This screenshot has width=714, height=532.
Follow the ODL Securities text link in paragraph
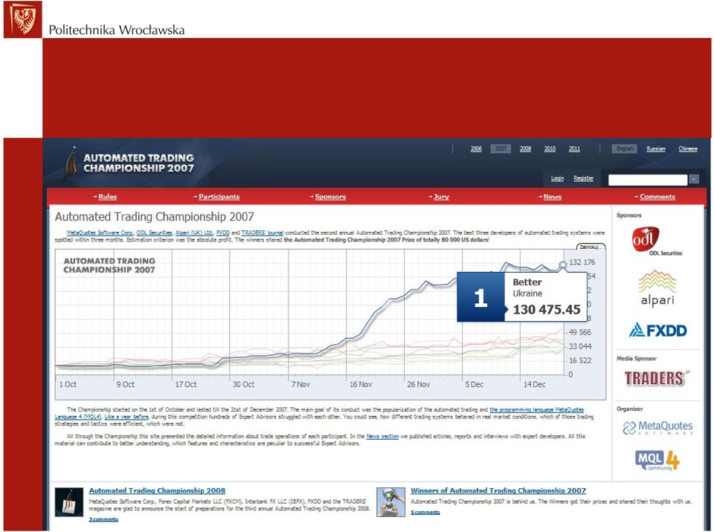(155, 233)
